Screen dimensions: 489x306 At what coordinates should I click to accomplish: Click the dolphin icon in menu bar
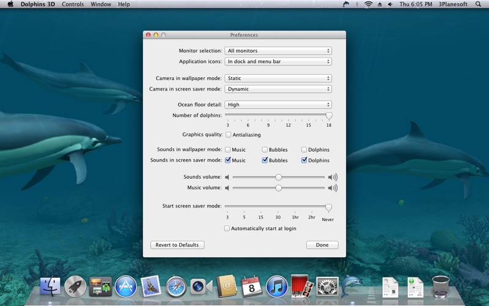(x=346, y=4)
